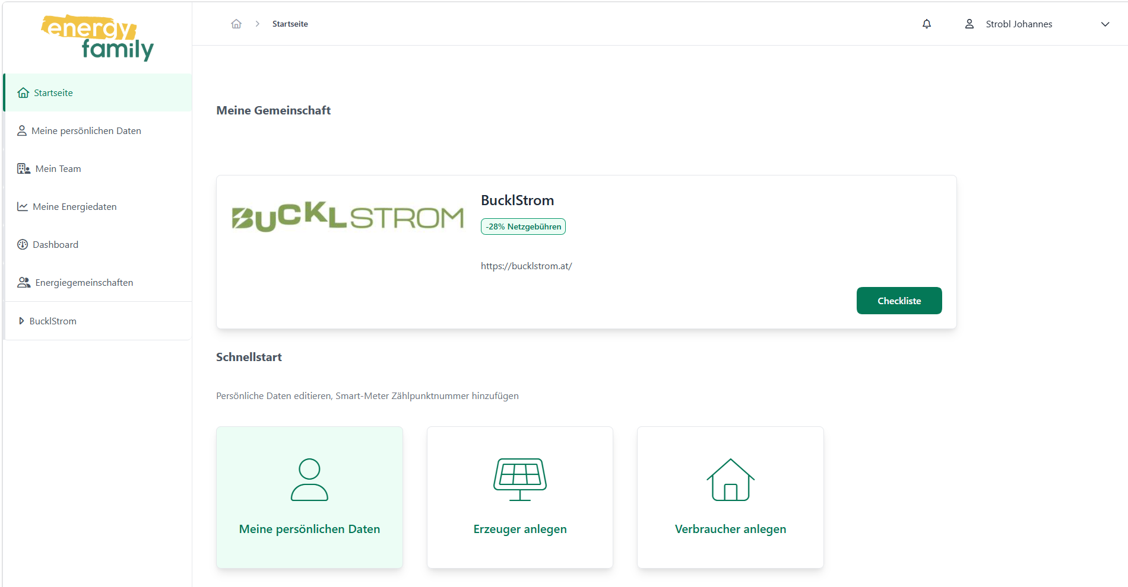Click the Startseite breadcrumb text

click(x=290, y=24)
